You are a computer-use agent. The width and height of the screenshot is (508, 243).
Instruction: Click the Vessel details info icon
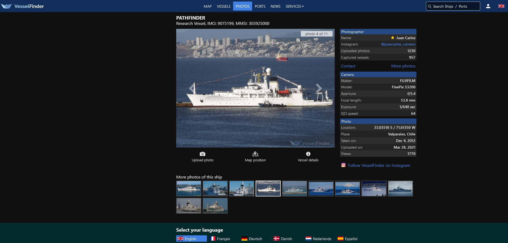[x=308, y=154]
